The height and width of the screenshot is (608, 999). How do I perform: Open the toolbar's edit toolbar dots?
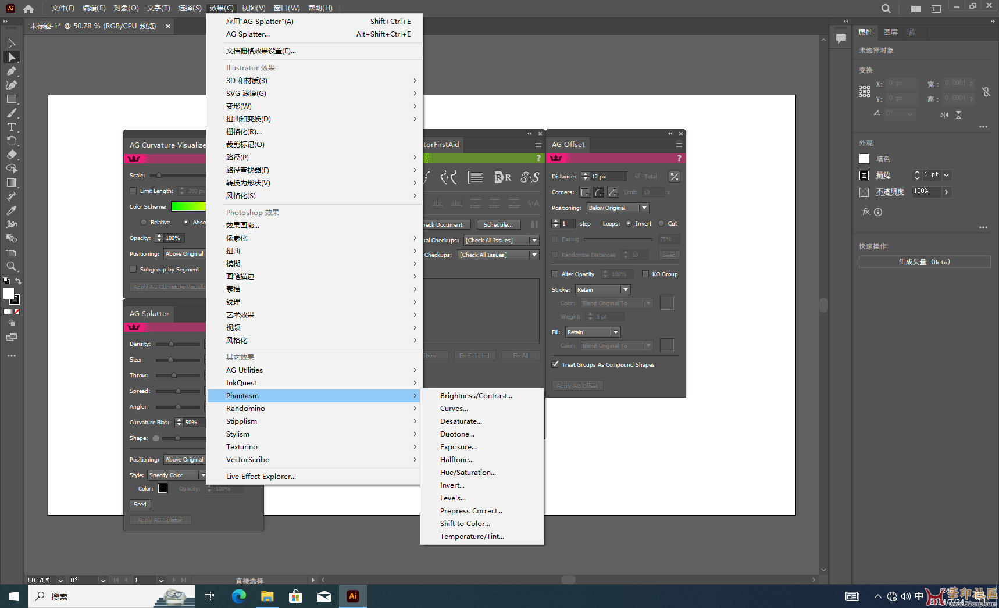point(12,355)
